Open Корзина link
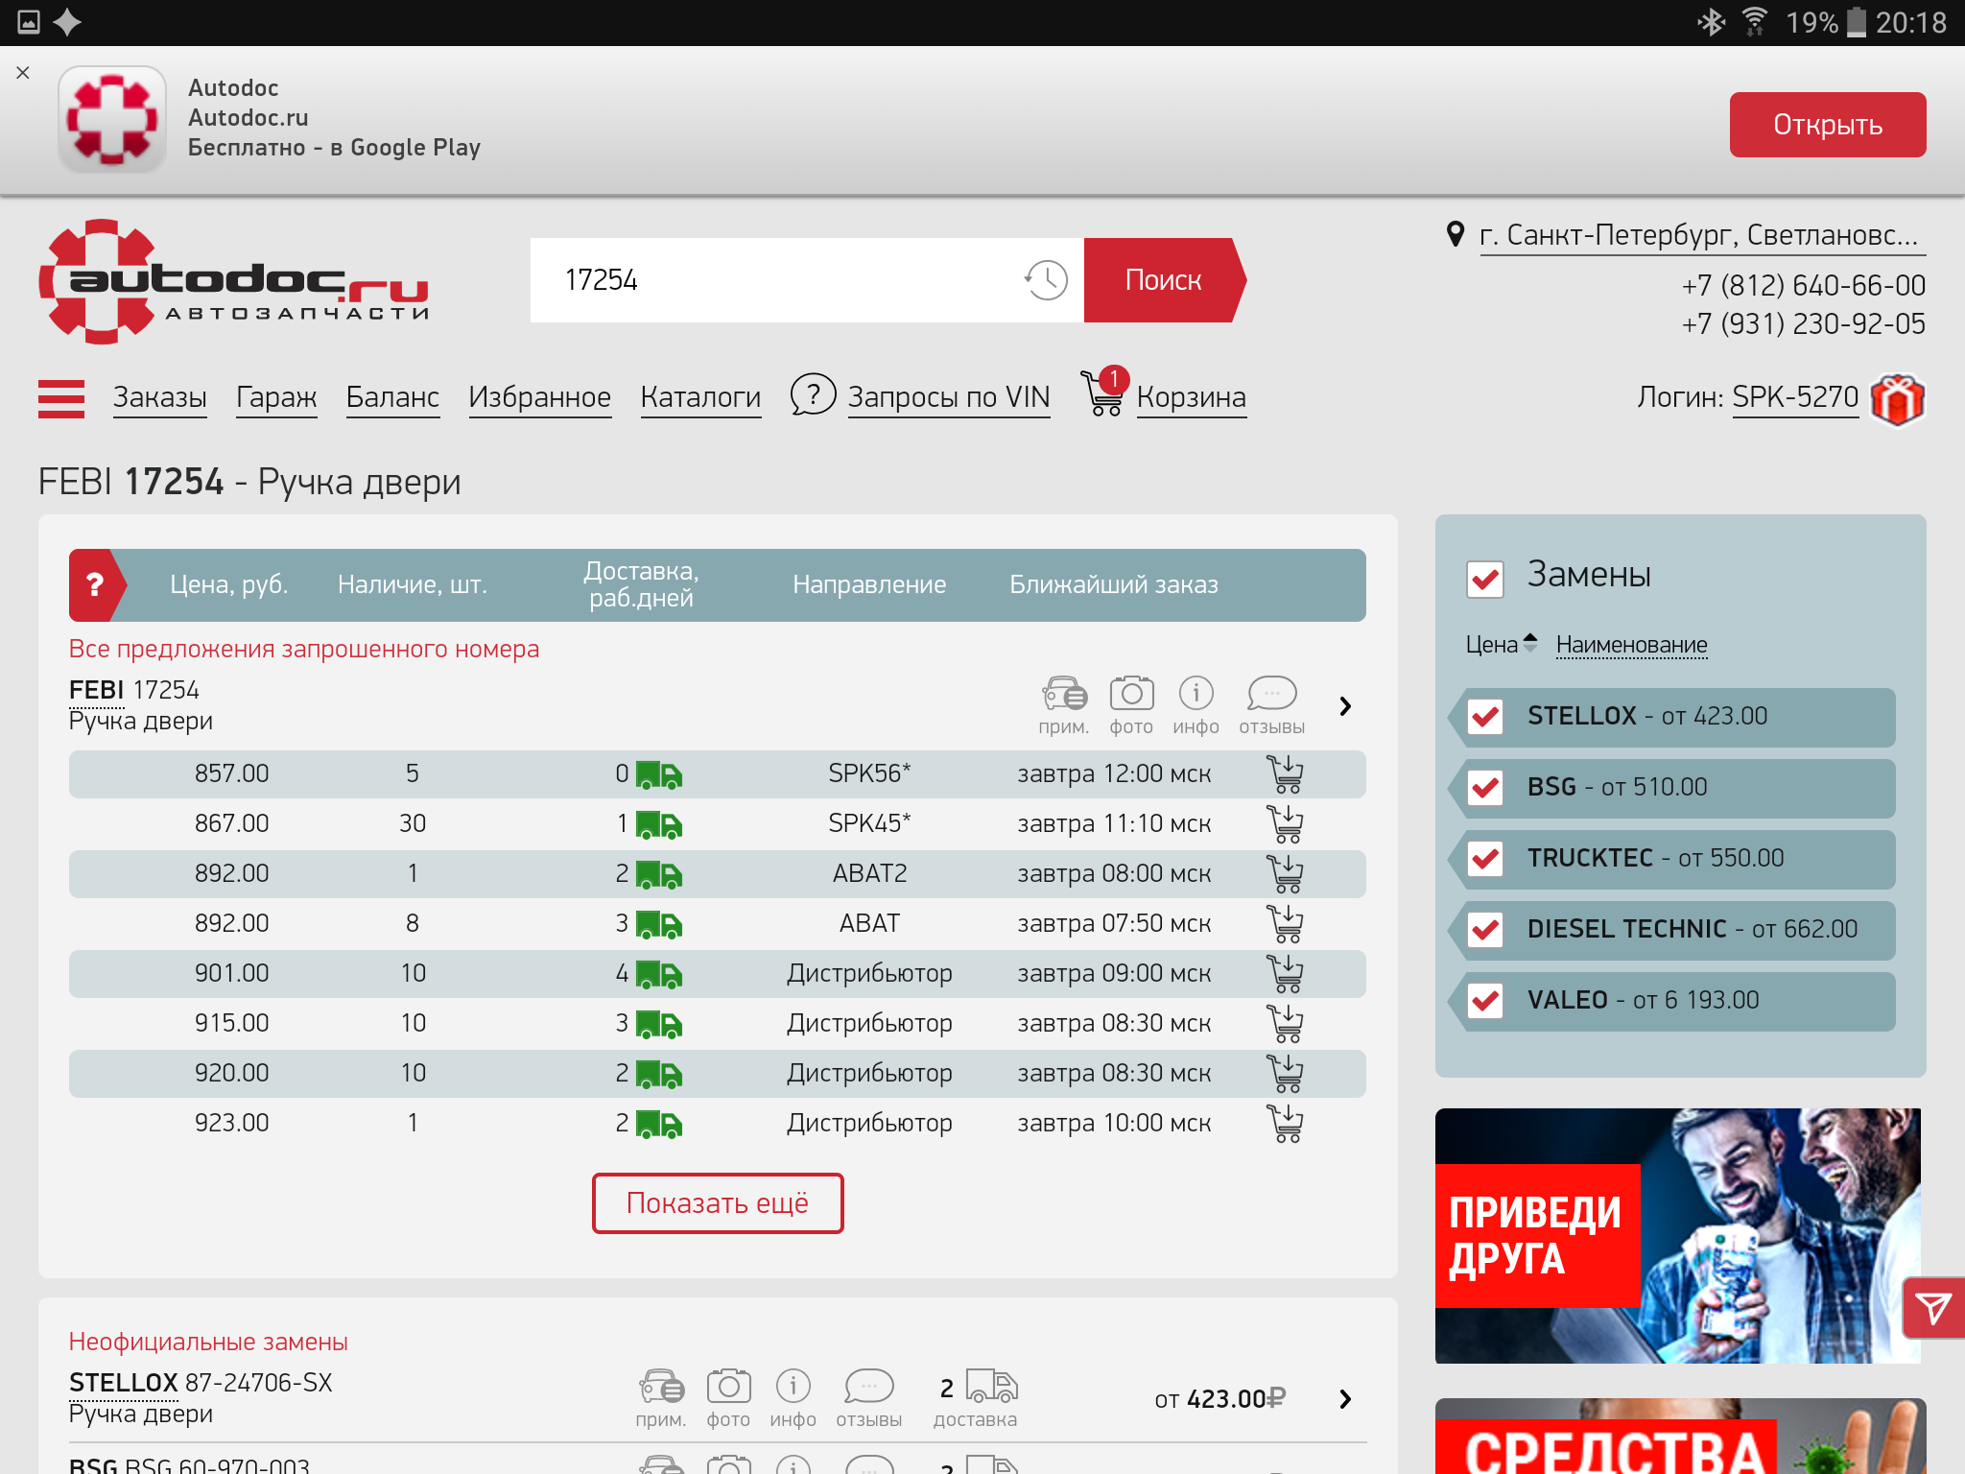Viewport: 1965px width, 1474px height. pyautogui.click(x=1192, y=397)
